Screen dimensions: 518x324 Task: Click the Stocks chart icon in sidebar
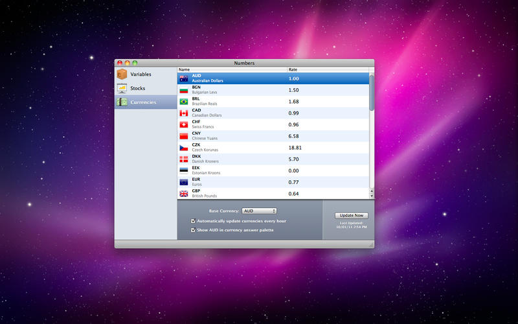coord(122,88)
